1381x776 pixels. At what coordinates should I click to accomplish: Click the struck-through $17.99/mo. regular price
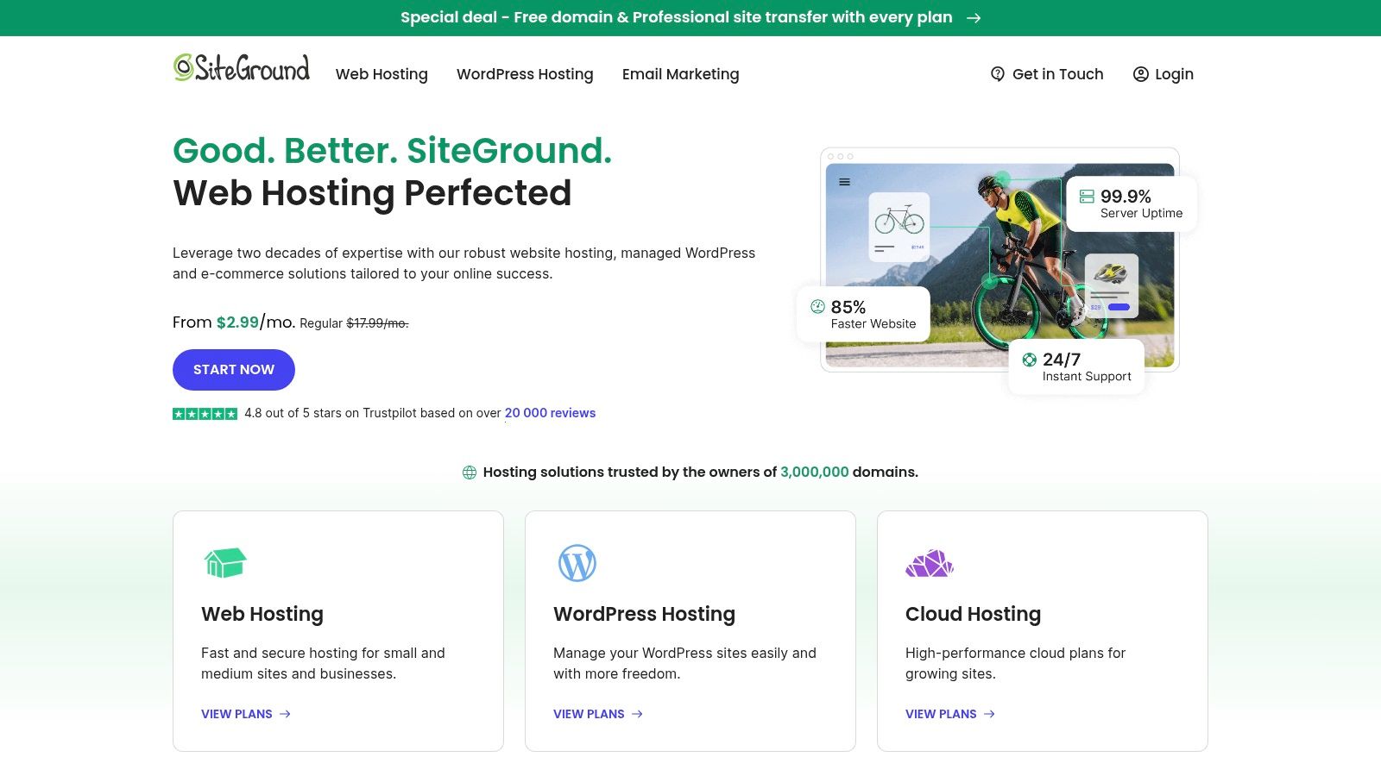click(377, 323)
